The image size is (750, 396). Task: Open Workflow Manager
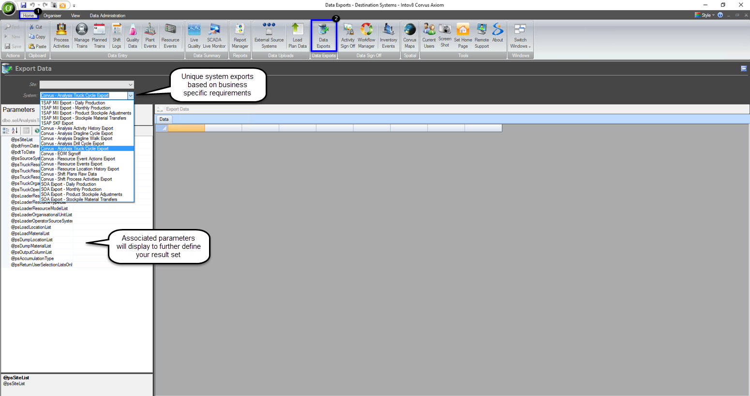tap(366, 36)
